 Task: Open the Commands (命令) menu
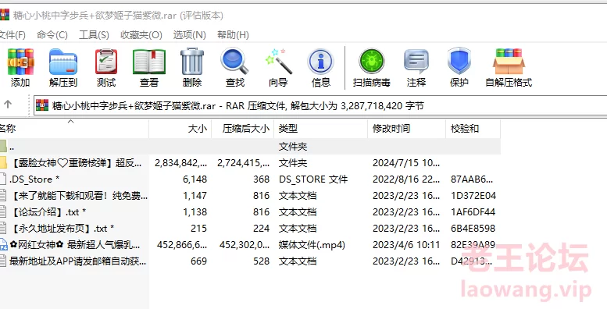[x=52, y=35]
